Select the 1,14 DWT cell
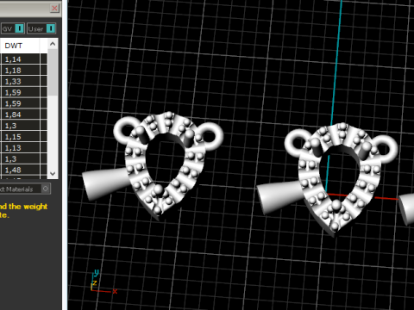The width and height of the screenshot is (414, 310). pos(20,59)
